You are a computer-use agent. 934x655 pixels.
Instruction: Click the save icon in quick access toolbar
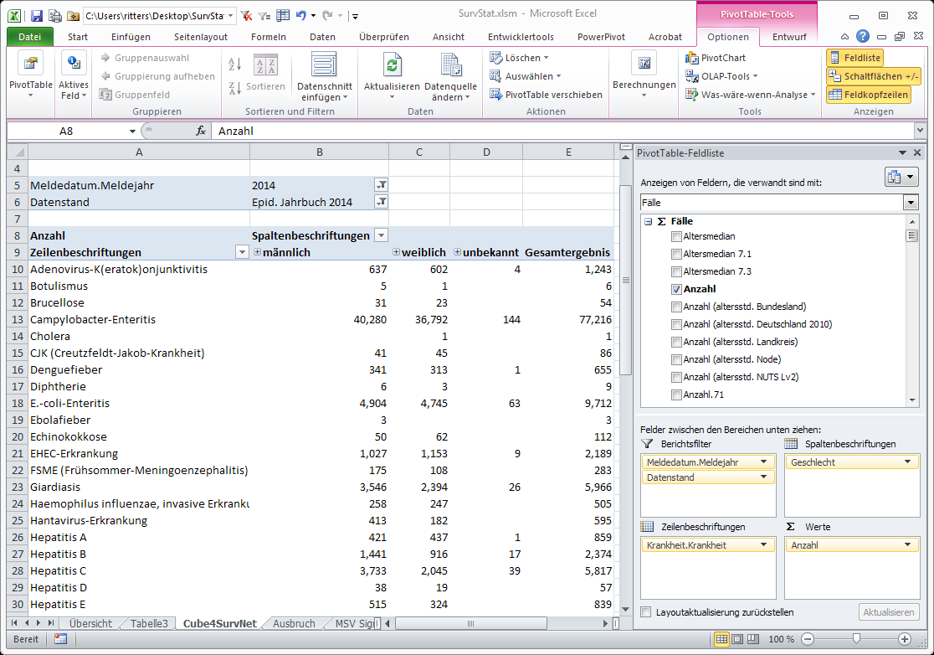37,16
